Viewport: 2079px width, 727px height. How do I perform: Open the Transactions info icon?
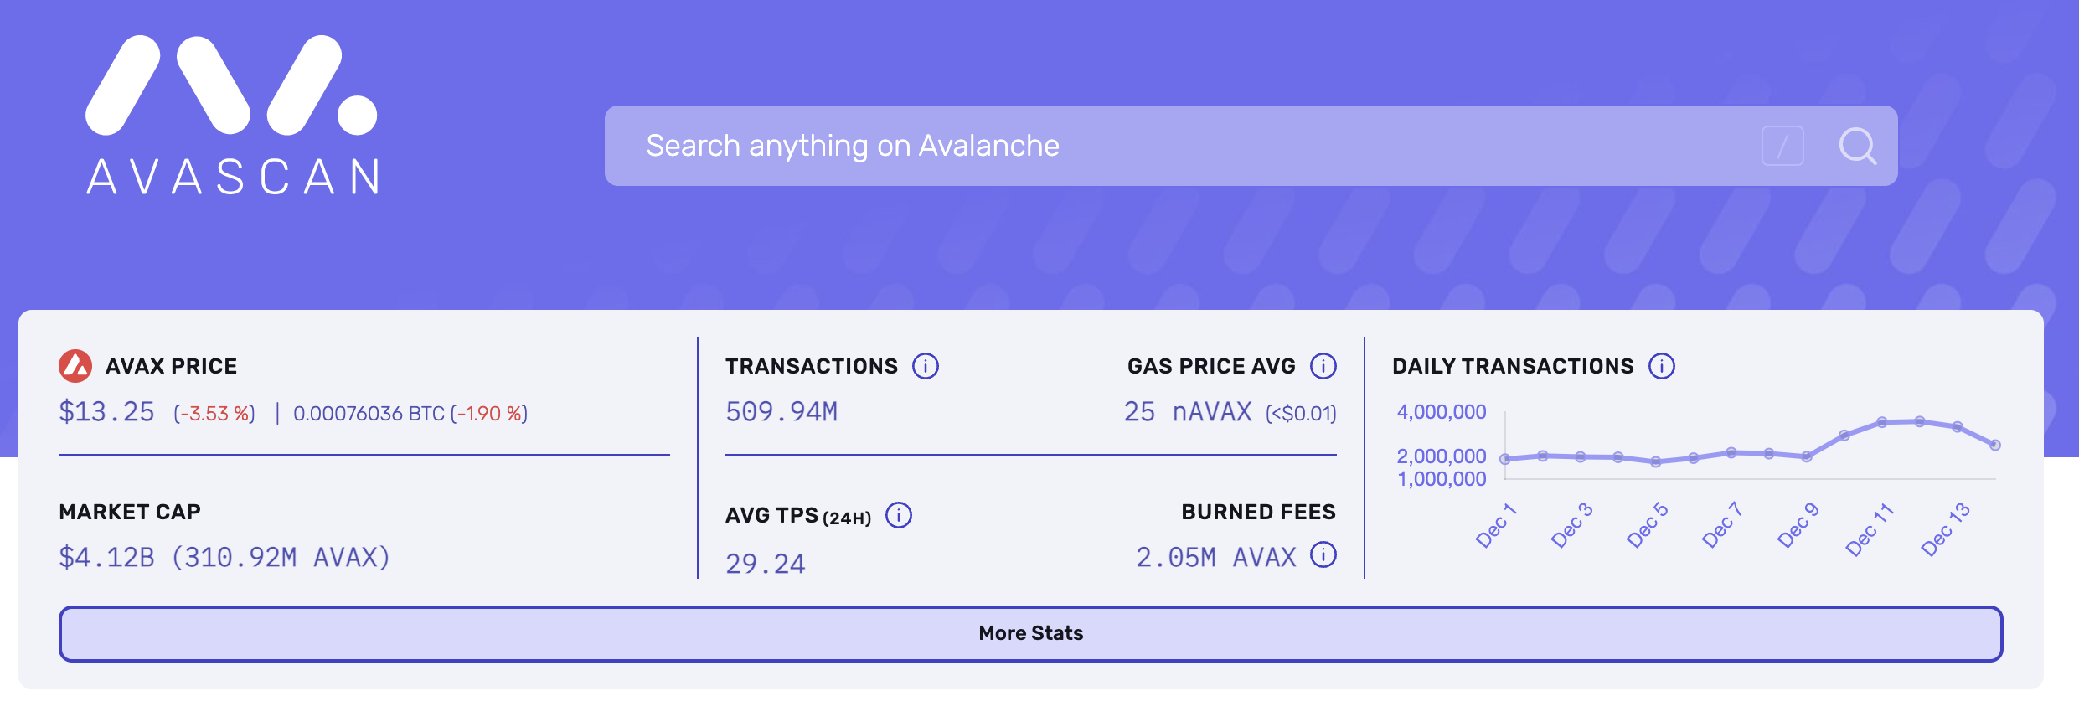[925, 366]
